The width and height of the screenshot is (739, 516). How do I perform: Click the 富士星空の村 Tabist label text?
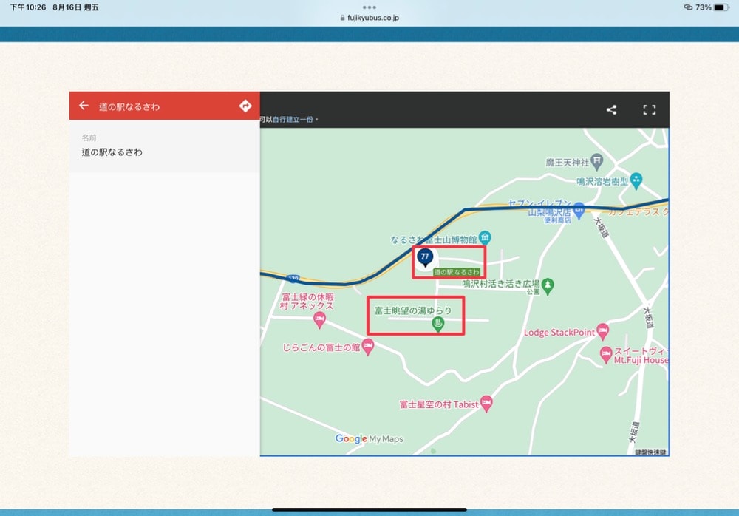(439, 404)
